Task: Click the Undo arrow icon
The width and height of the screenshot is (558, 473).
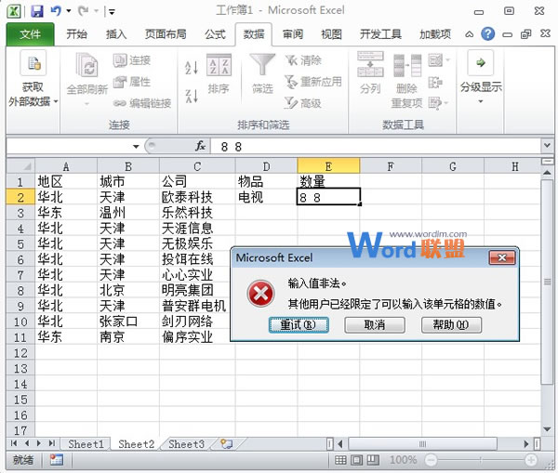Action: point(56,11)
